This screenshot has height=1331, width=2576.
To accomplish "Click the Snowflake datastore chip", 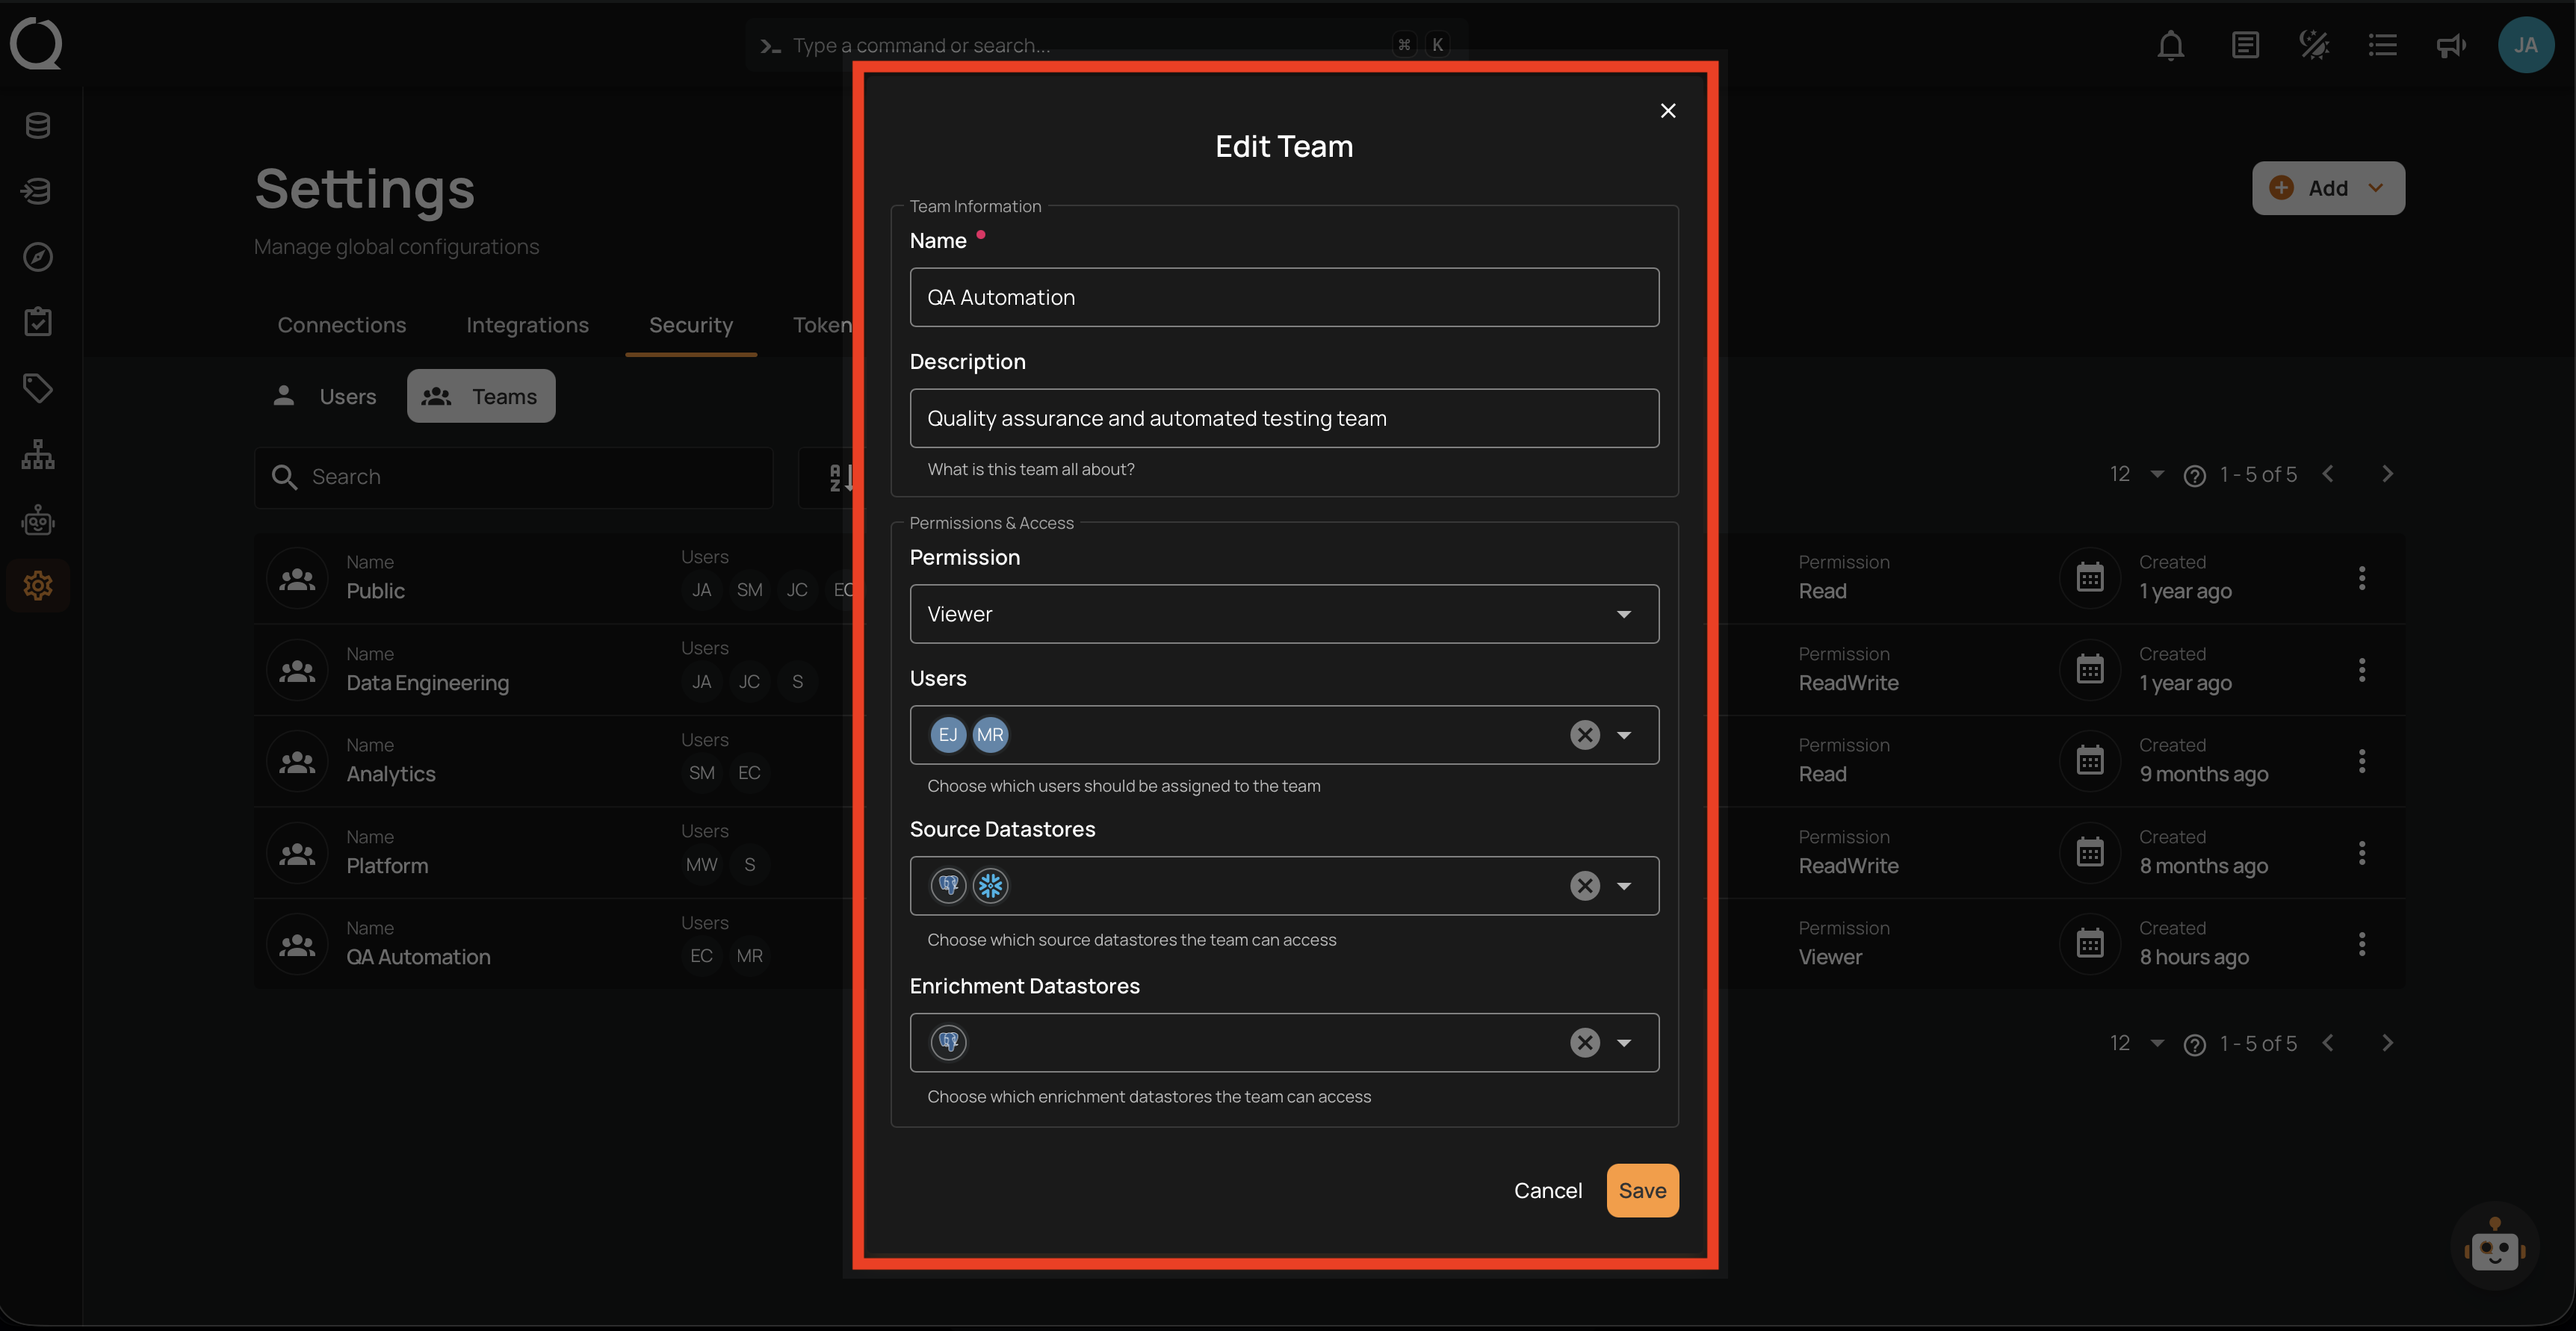I will pos(990,886).
